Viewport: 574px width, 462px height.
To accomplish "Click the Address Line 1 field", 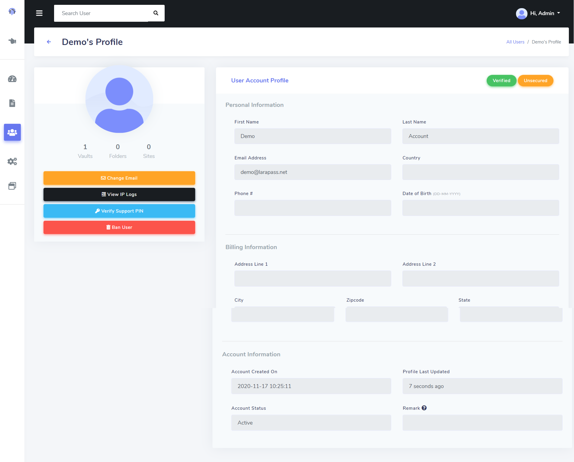I will pyautogui.click(x=313, y=278).
